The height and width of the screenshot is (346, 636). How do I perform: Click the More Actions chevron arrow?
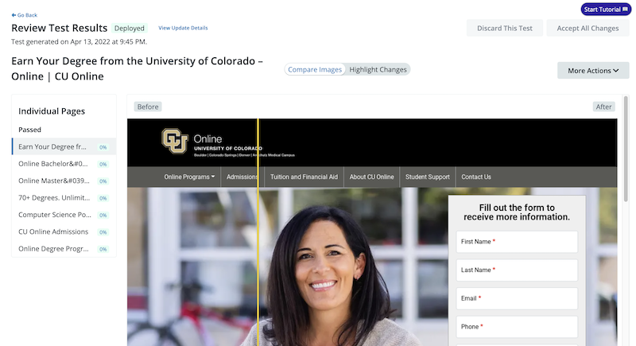click(615, 71)
